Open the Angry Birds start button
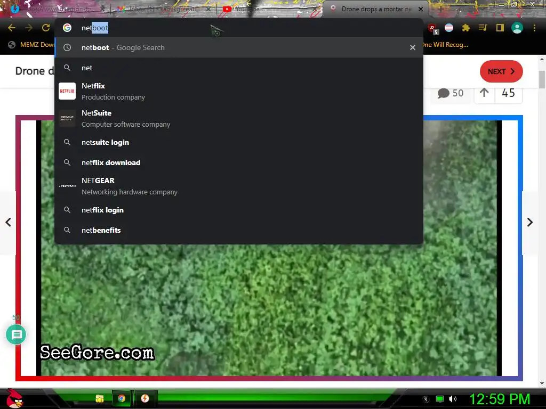546x409 pixels. pos(14,398)
